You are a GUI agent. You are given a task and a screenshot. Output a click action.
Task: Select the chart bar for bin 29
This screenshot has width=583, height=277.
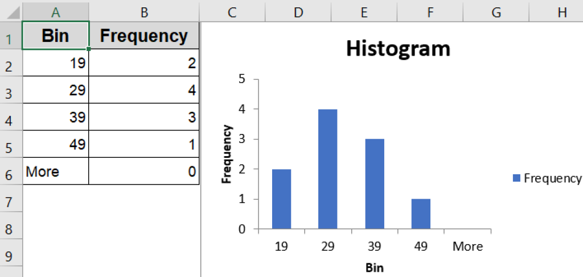coord(327,169)
